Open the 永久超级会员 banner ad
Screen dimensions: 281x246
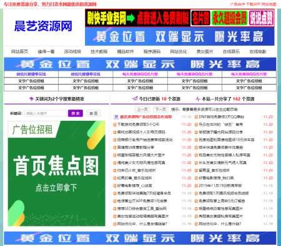229,18
